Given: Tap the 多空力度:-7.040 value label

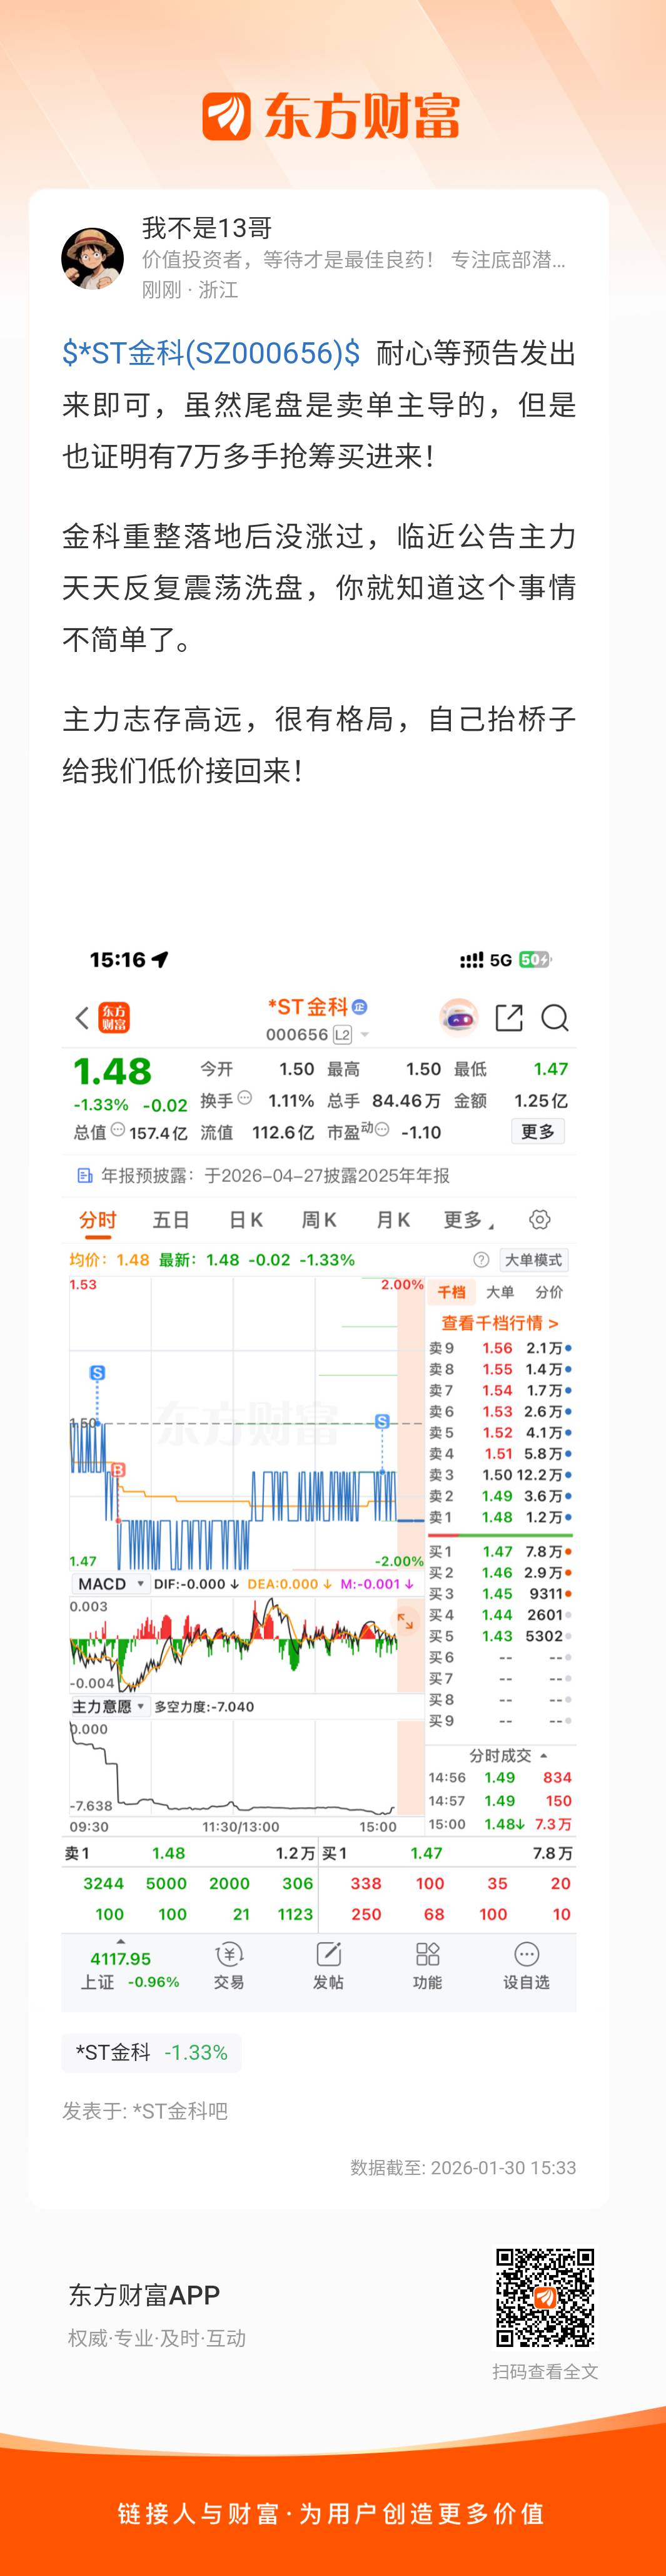Looking at the screenshot, I should click(204, 1706).
